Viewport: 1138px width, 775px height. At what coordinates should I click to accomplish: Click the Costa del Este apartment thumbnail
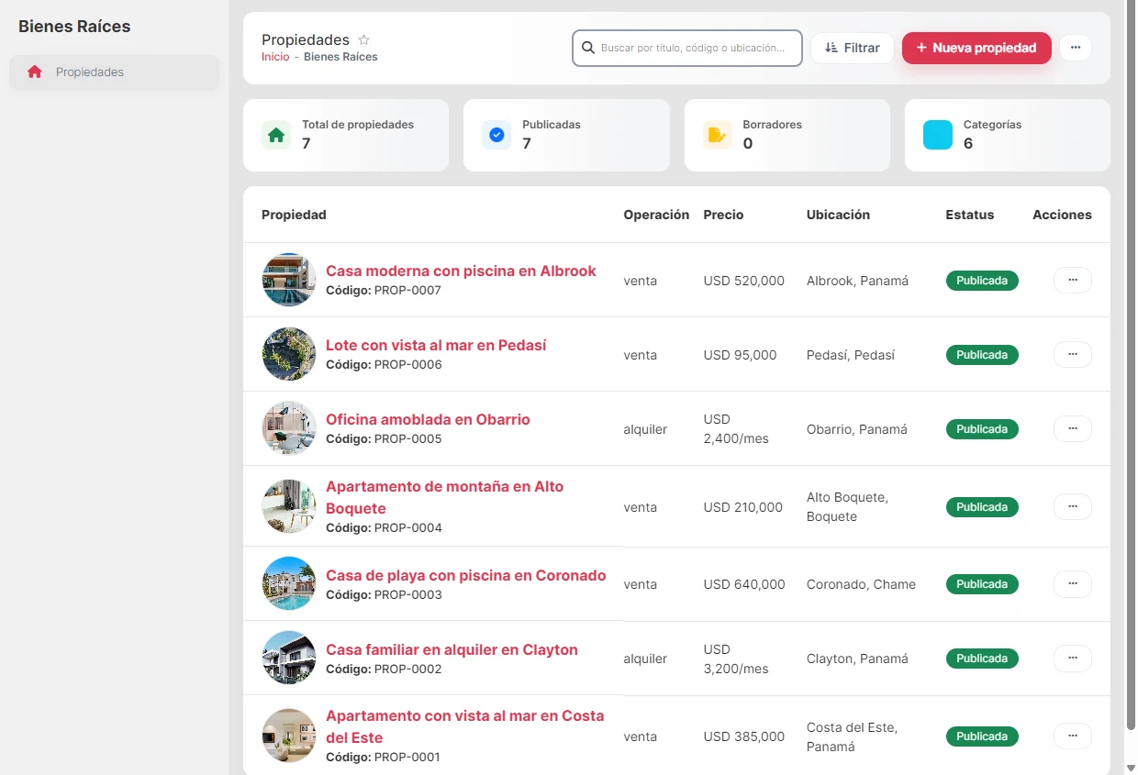(x=289, y=736)
